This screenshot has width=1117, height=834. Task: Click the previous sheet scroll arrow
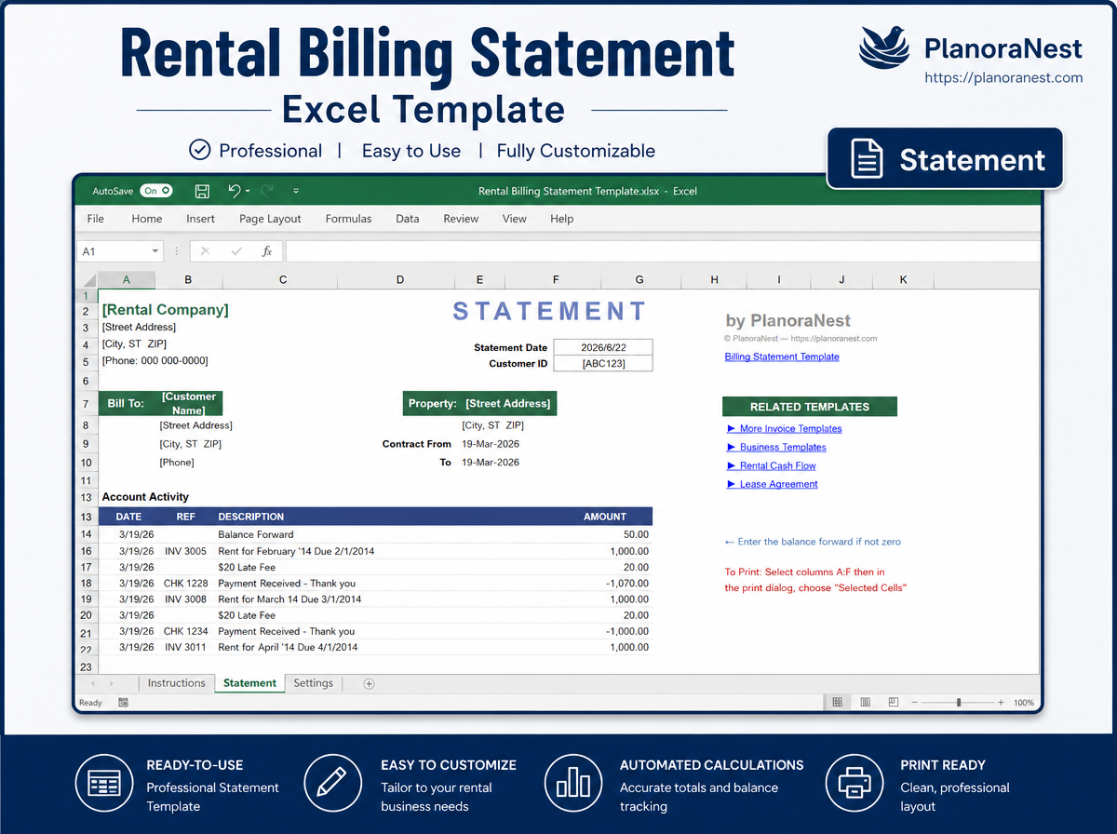point(93,684)
